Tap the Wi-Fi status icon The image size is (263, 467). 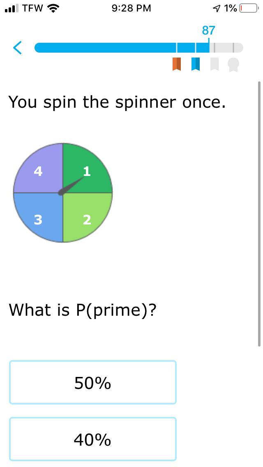point(53,8)
